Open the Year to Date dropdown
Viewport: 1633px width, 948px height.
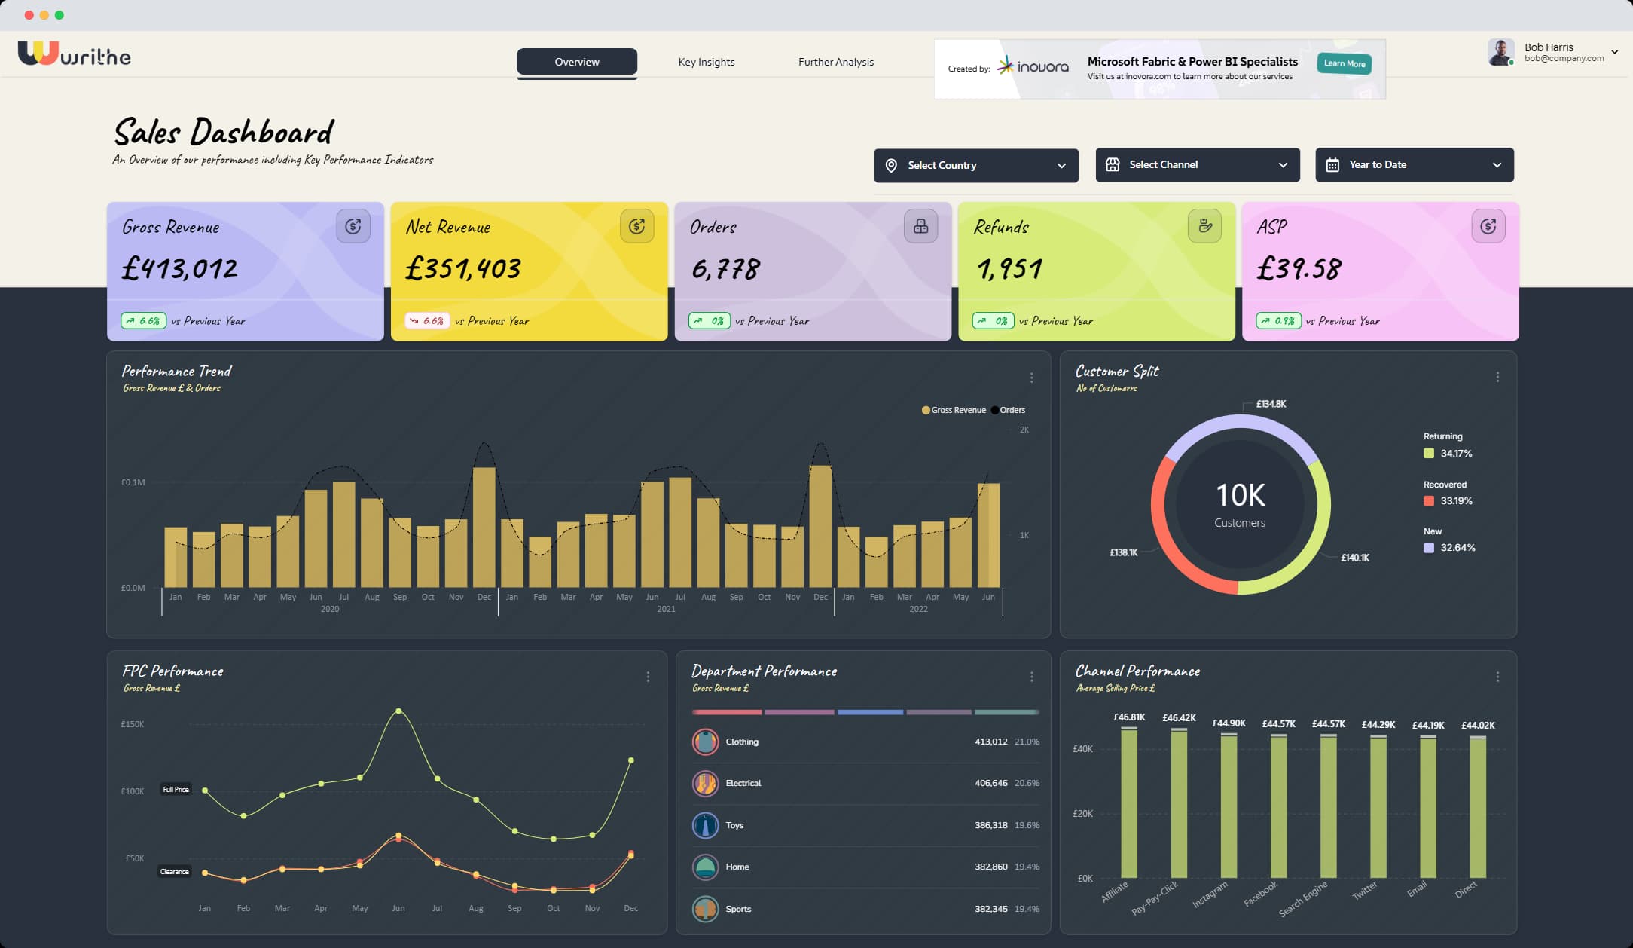1414,164
